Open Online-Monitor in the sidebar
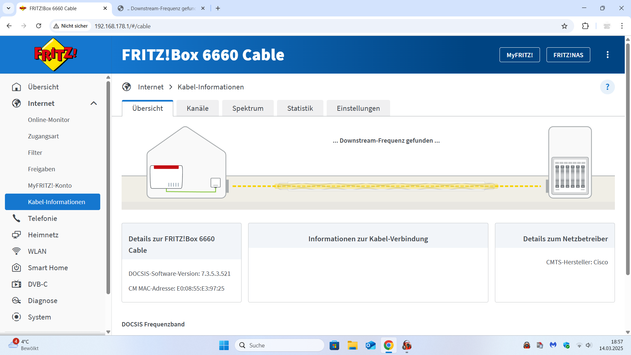 click(49, 120)
